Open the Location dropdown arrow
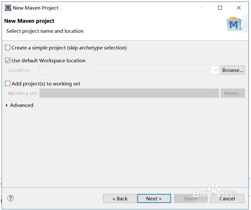 click(x=215, y=70)
